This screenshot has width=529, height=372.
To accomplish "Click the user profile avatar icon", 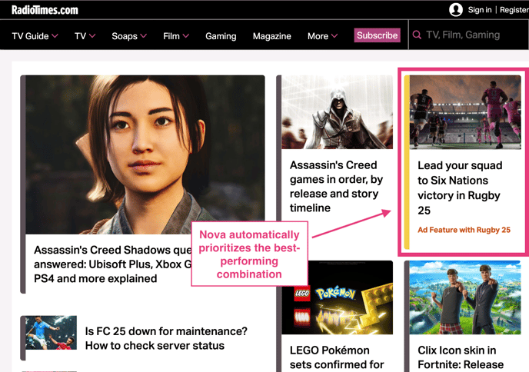I will coord(455,10).
